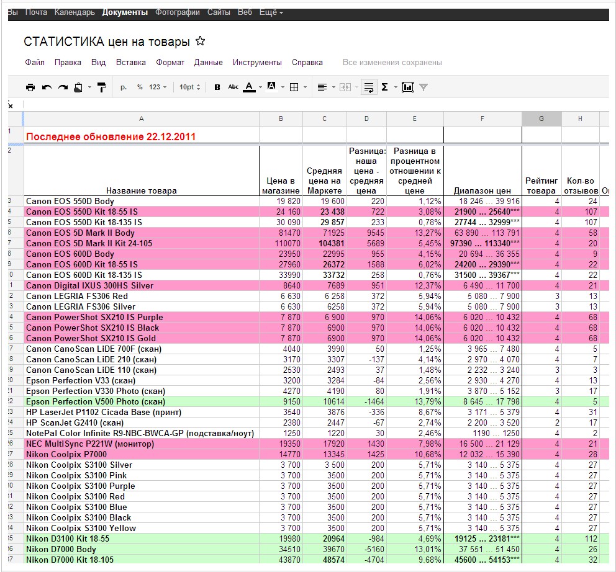
Task: Click the horizontal align icon
Action: tap(322, 87)
